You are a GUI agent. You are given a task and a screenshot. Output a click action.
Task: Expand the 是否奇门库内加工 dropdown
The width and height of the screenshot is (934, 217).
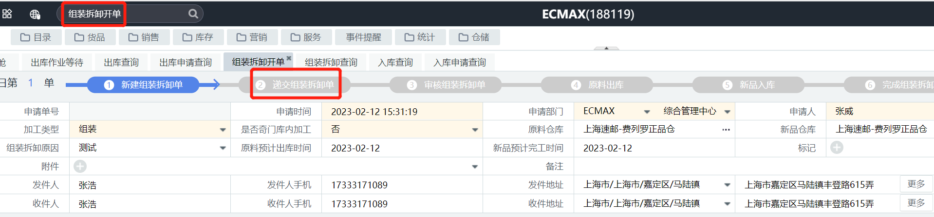pos(475,130)
